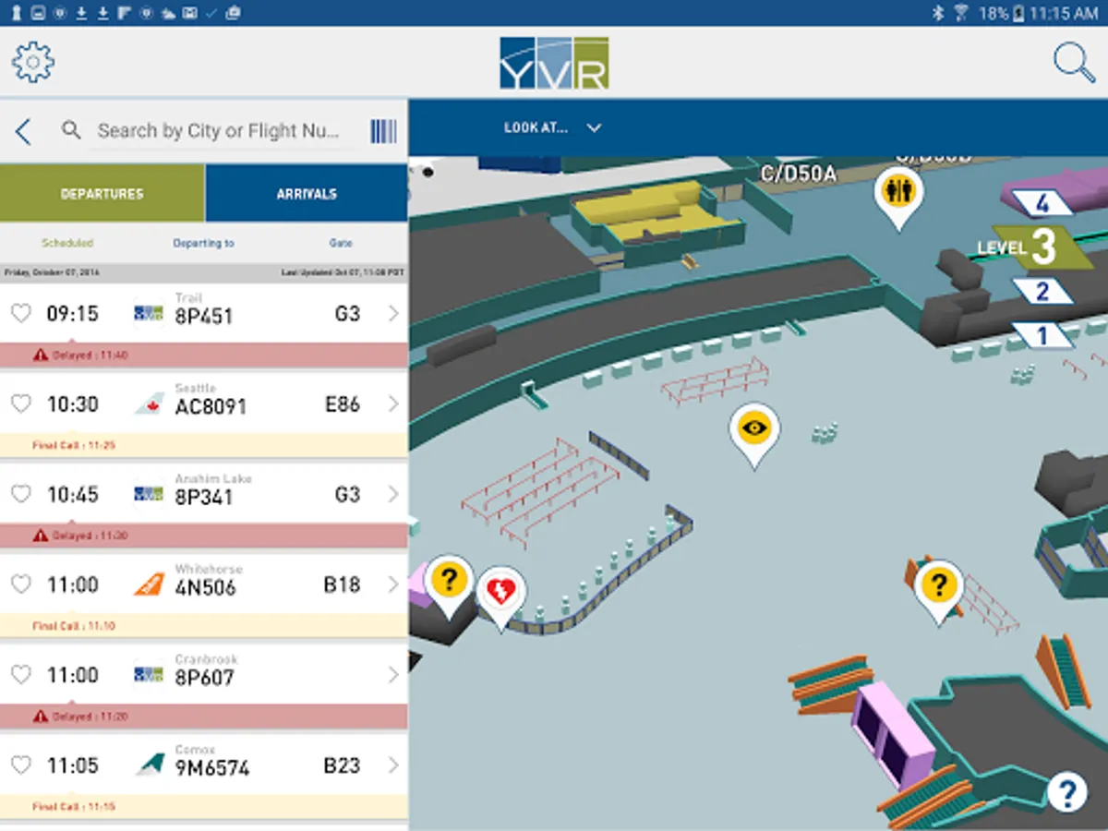Favorite flight 8P341 with the heart
Image resolution: width=1108 pixels, height=831 pixels.
(20, 494)
